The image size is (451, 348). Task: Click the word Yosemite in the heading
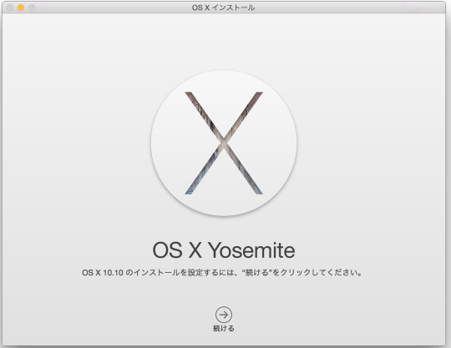click(x=251, y=250)
